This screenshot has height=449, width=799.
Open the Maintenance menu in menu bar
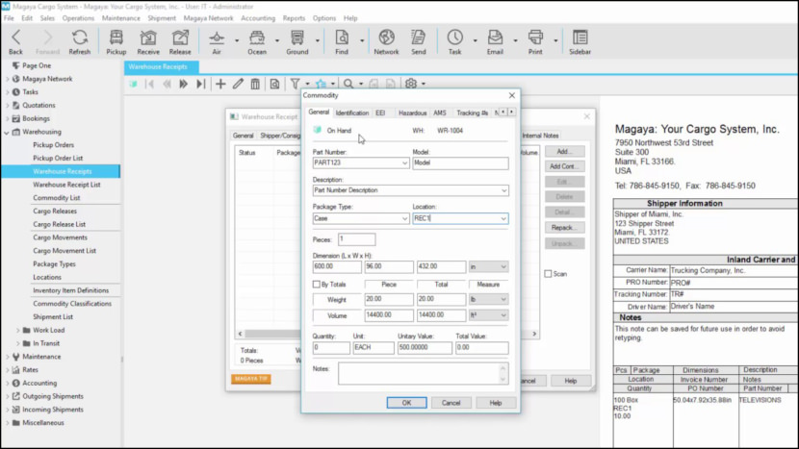(x=120, y=18)
